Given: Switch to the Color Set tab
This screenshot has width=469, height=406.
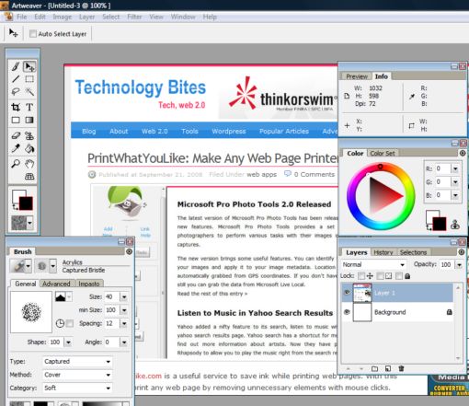Looking at the screenshot, I should pyautogui.click(x=383, y=153).
